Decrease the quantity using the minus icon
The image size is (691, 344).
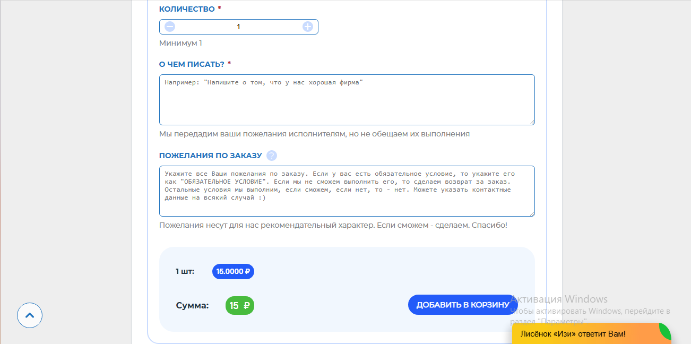click(169, 26)
